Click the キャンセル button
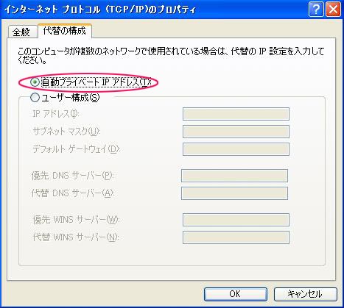Viewport: 344px width, 308px height. 305,294
